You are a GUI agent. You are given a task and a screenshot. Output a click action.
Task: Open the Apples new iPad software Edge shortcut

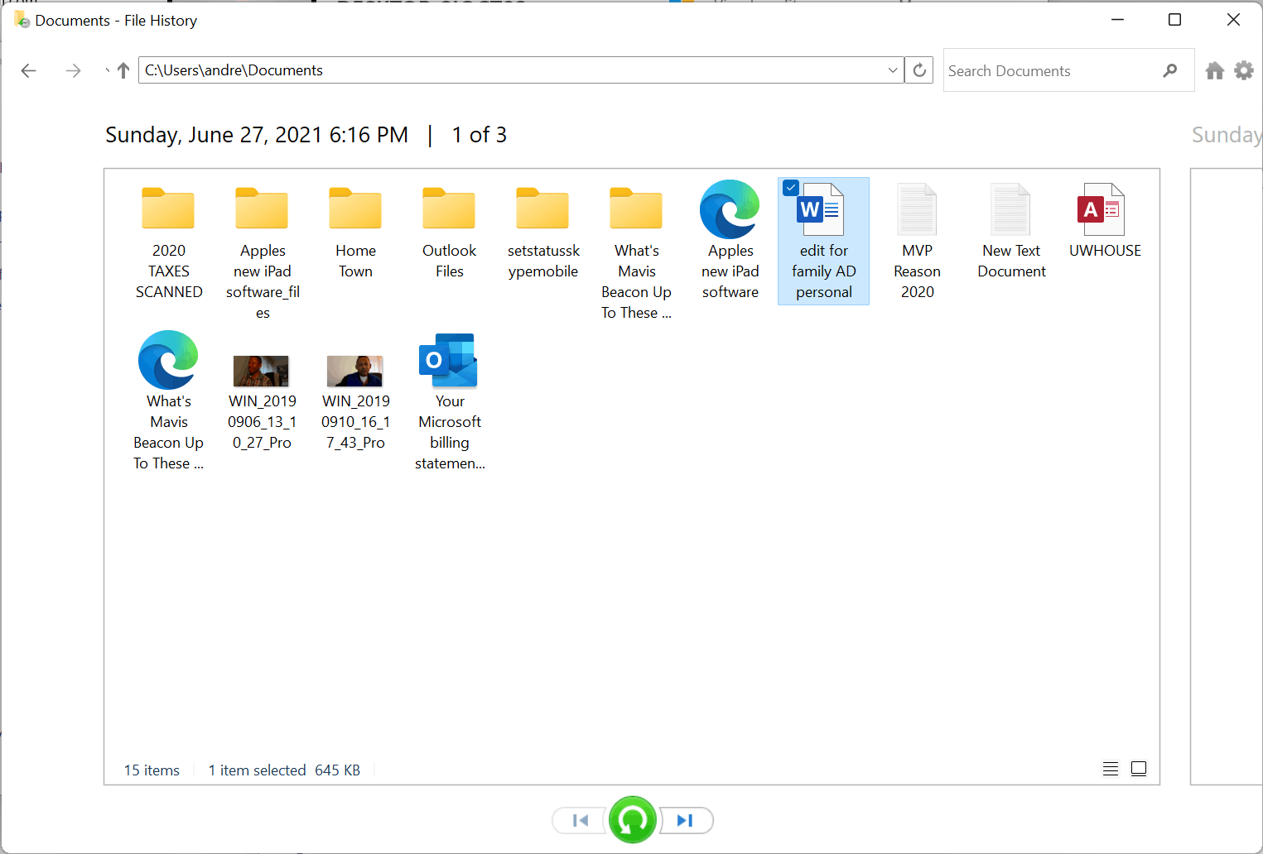point(730,209)
